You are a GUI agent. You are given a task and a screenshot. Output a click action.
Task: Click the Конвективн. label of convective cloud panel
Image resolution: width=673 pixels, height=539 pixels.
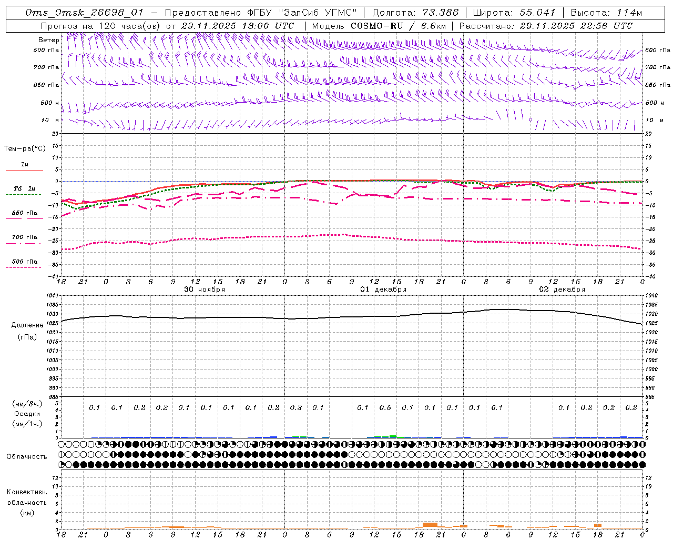coord(27,492)
